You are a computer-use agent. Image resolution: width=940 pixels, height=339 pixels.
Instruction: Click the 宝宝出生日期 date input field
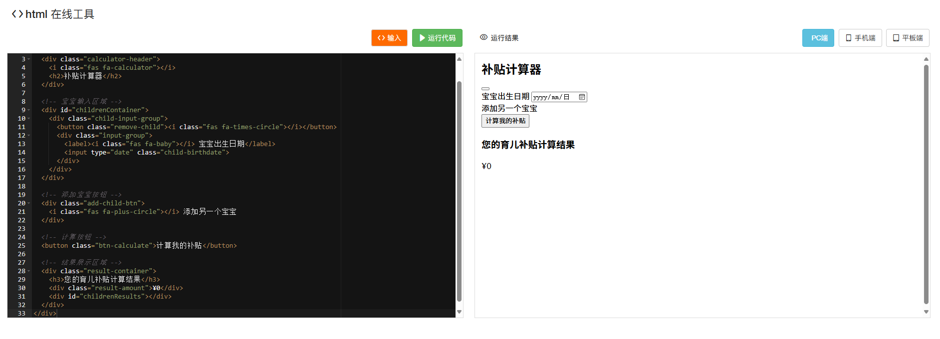(559, 97)
